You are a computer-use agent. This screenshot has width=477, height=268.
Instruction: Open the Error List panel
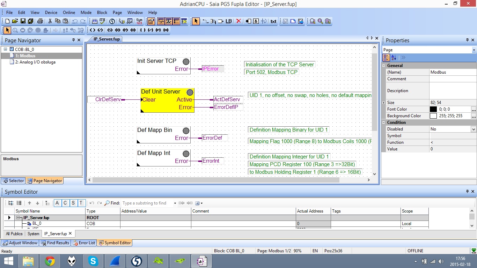pos(84,243)
